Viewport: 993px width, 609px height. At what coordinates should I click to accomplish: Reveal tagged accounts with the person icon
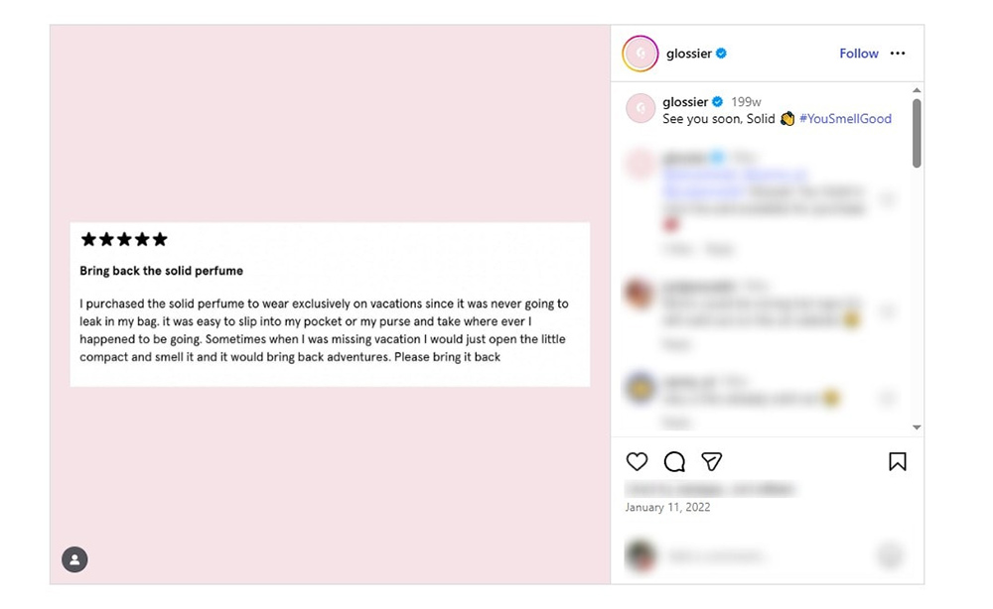point(74,559)
